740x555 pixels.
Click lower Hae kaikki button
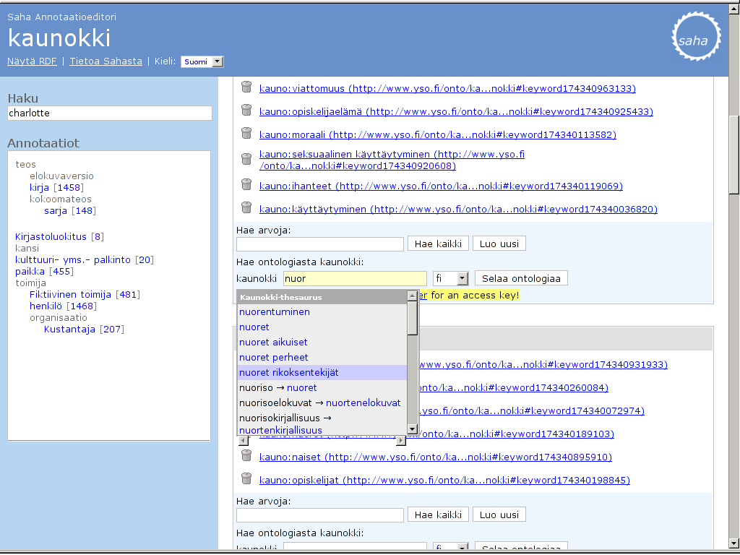[438, 515]
